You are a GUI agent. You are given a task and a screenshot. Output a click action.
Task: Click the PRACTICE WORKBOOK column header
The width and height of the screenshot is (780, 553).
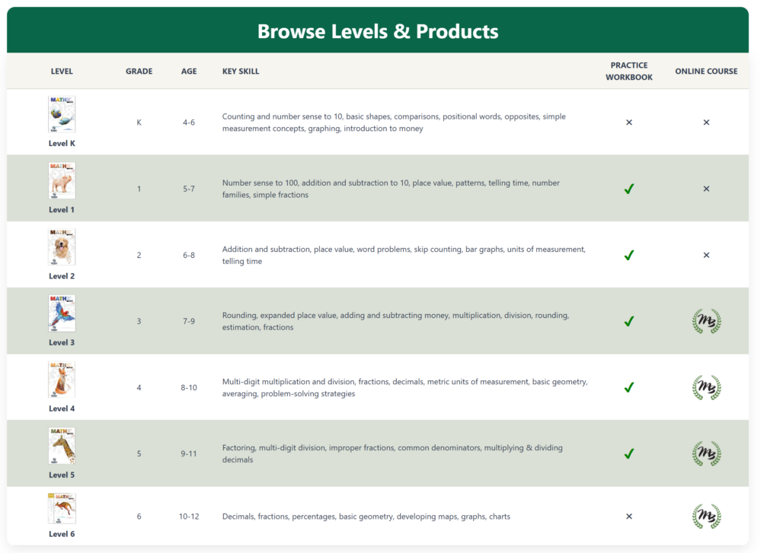click(629, 71)
